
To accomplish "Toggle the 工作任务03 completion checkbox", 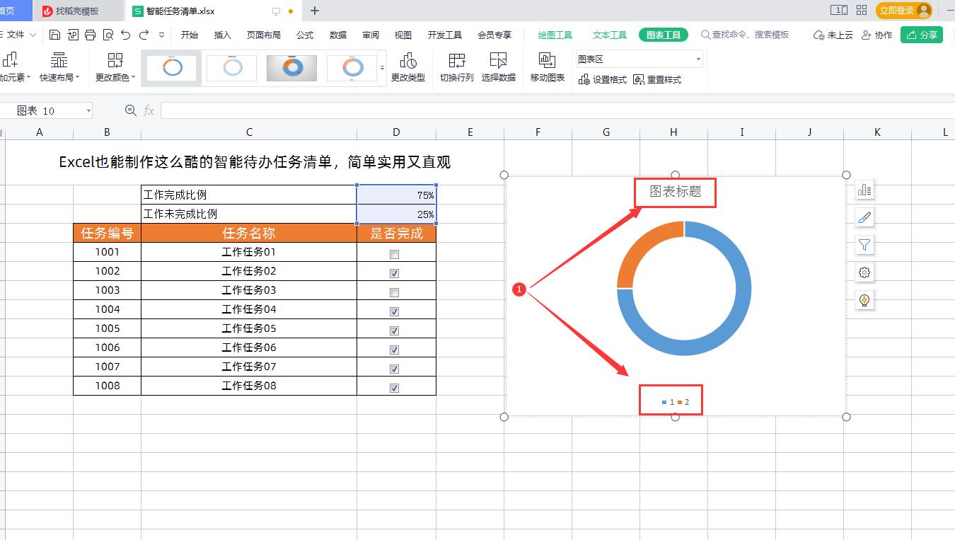I will [394, 291].
